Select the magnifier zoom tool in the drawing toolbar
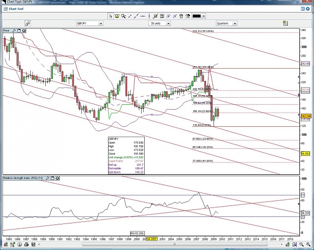314x250 pixels. [124, 16]
